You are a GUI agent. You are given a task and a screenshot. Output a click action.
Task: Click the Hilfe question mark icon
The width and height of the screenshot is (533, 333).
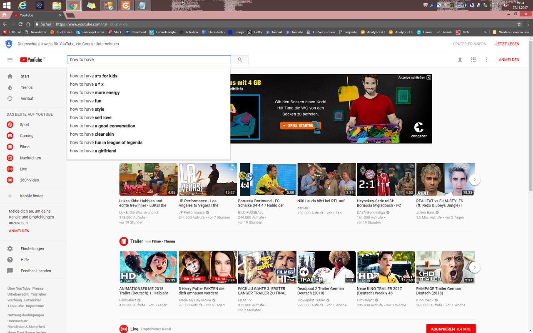coord(10,260)
